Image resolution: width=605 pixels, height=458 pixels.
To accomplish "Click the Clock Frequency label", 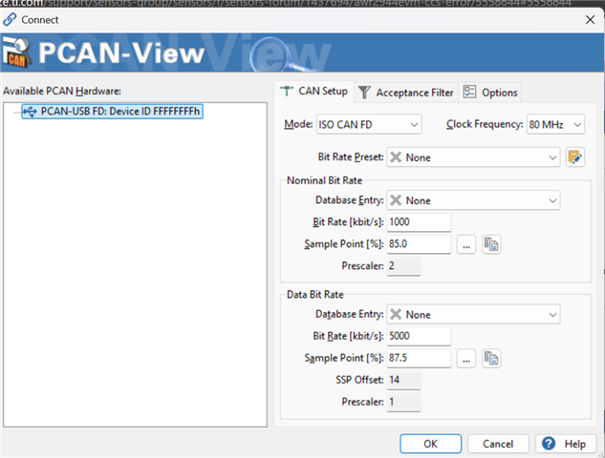I will pos(485,124).
